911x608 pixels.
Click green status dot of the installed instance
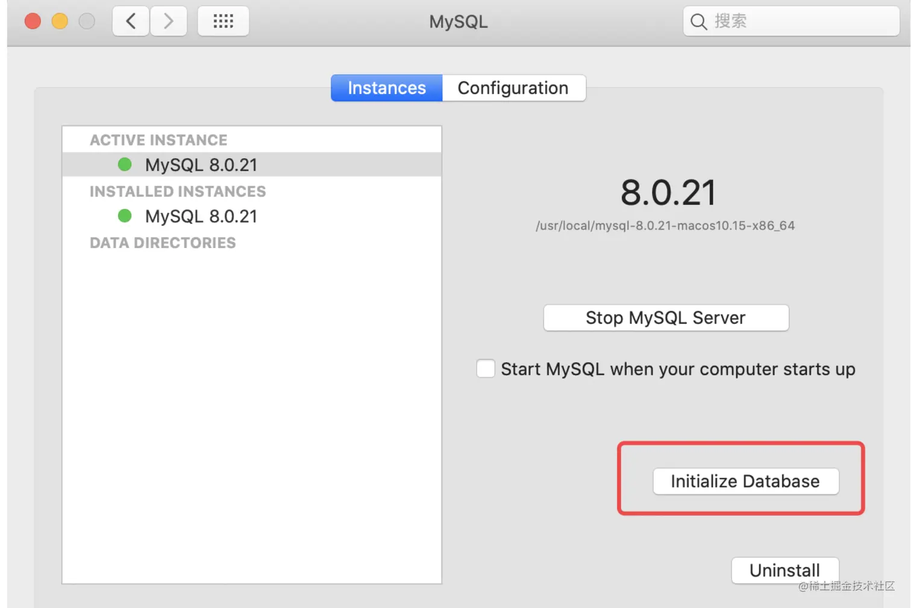click(x=125, y=216)
